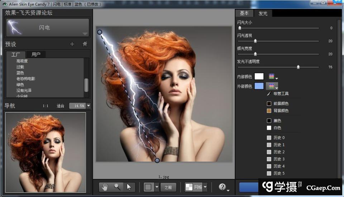Select the Hand pan tool
The height and width of the screenshot is (197, 344).
105,187
